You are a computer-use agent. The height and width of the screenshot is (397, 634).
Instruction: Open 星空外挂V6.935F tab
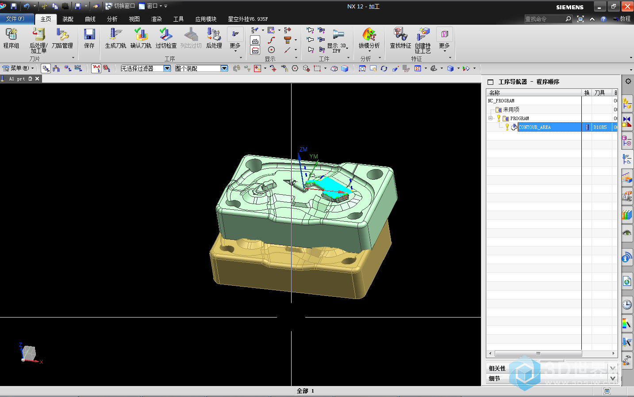click(248, 19)
